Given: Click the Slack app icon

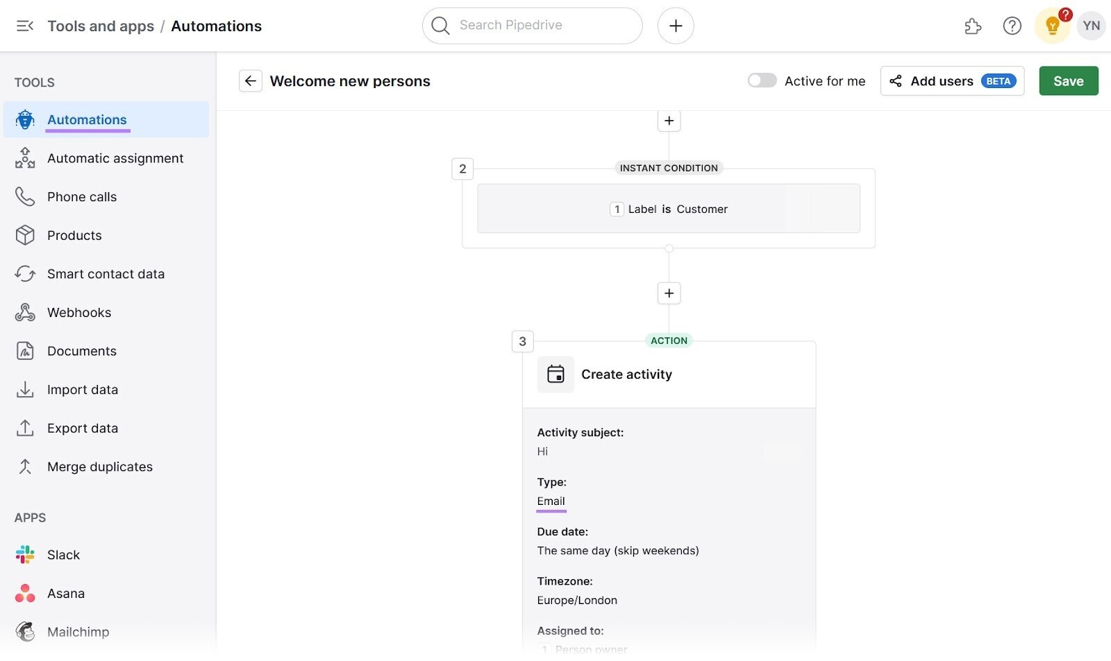Looking at the screenshot, I should tap(25, 554).
